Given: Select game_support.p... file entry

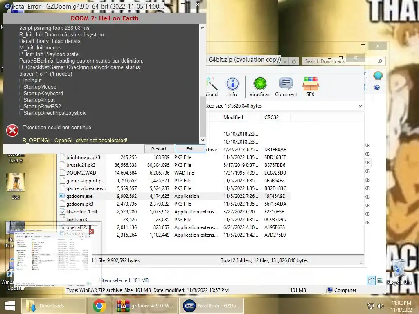Looking at the screenshot, I should point(174,180).
